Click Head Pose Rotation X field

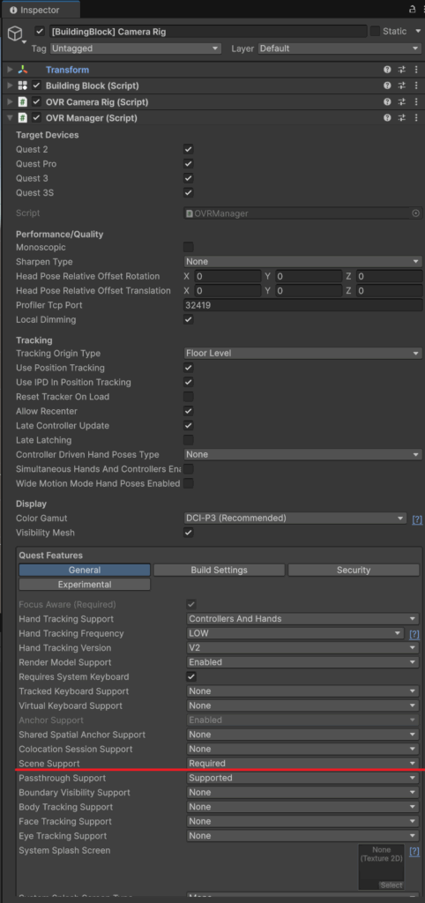[227, 276]
